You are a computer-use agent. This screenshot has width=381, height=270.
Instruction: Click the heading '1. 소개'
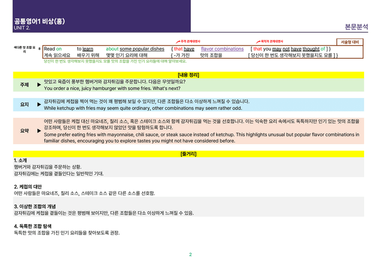20,161
